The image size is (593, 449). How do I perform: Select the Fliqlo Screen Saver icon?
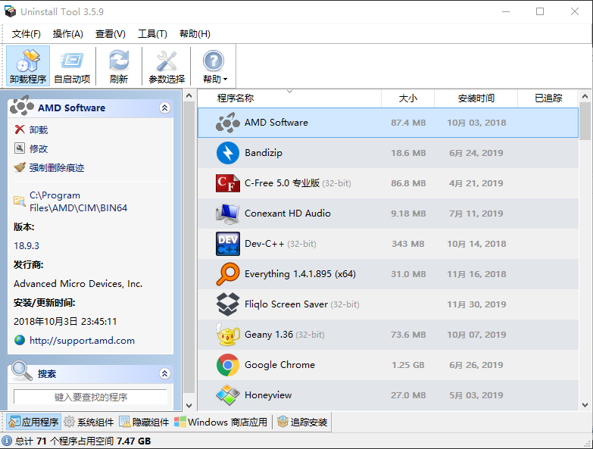pos(228,304)
